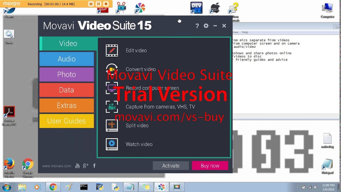Open Acrobat Reader DC desktop icon
The height and width of the screenshot is (192, 341).
click(x=9, y=116)
